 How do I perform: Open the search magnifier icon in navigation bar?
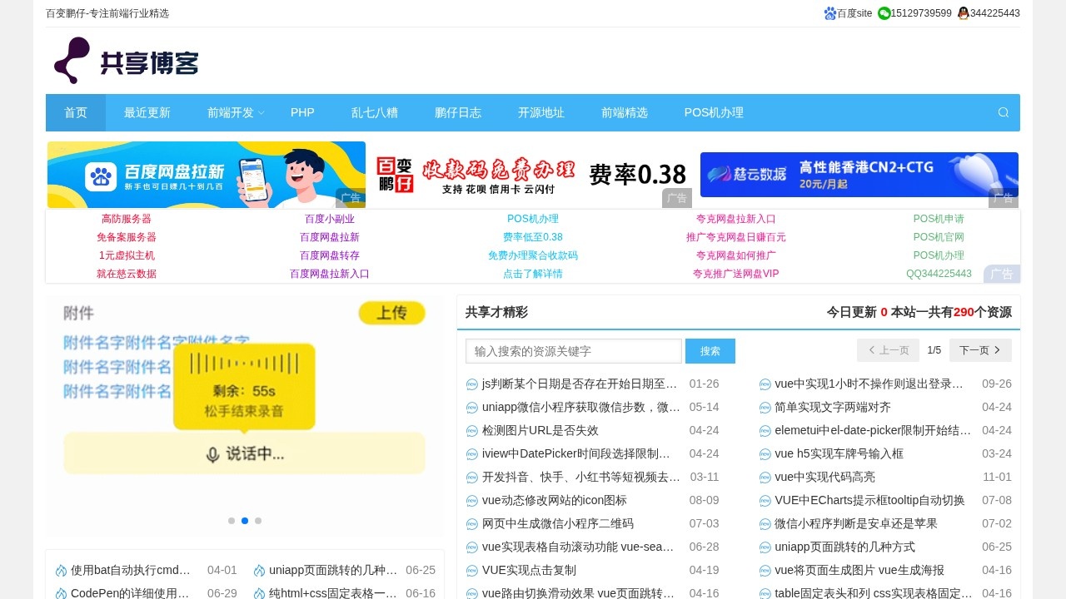tap(1003, 112)
